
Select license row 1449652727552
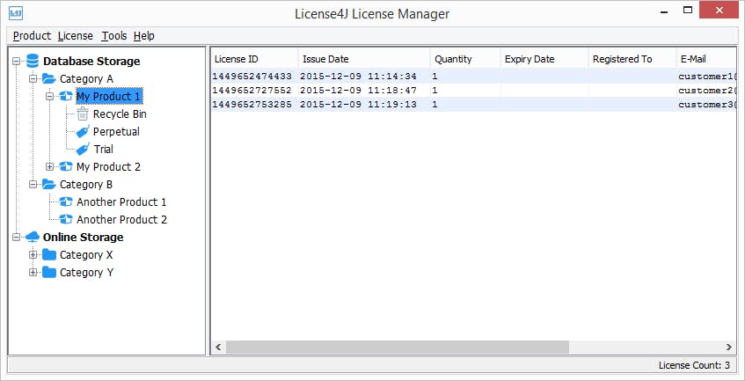point(473,91)
